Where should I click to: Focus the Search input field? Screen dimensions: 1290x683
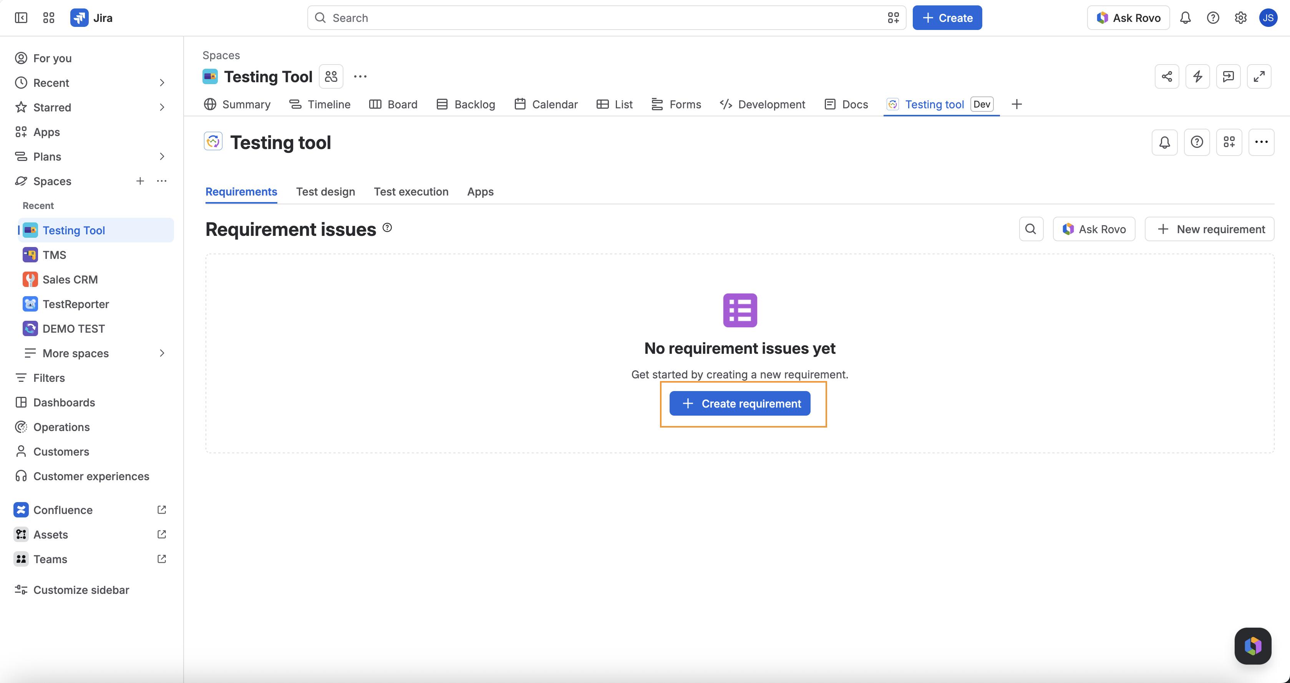pyautogui.click(x=607, y=18)
